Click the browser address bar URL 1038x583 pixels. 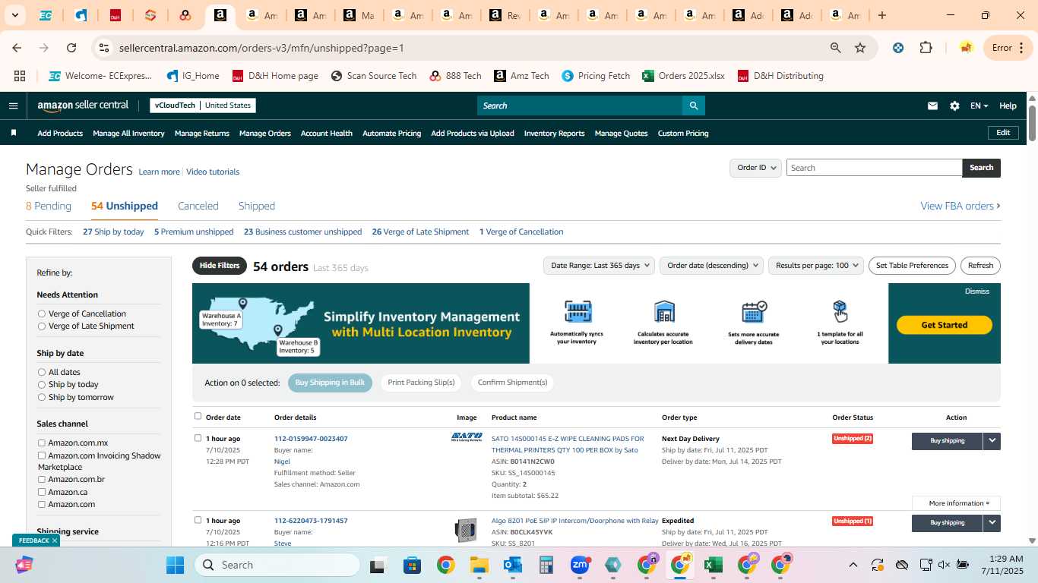(261, 48)
